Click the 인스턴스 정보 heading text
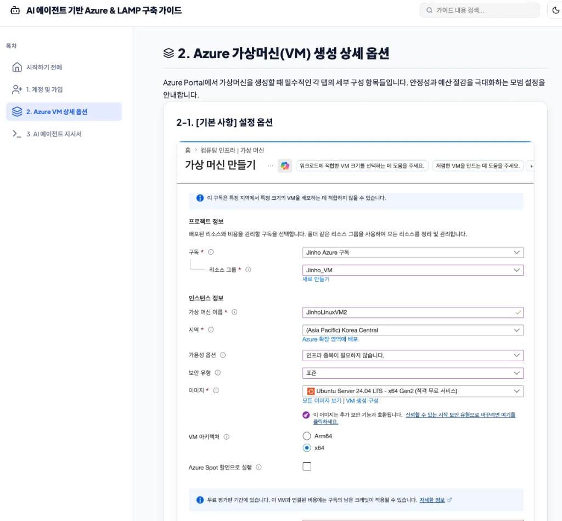The width and height of the screenshot is (562, 521). pyautogui.click(x=206, y=298)
